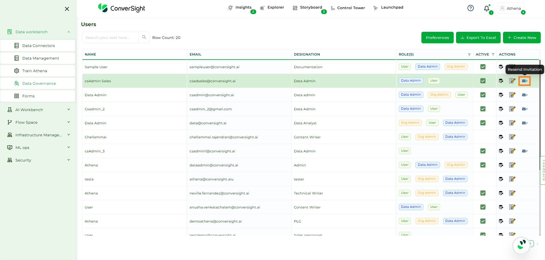Click the dataset access icon for testa

tap(501, 179)
